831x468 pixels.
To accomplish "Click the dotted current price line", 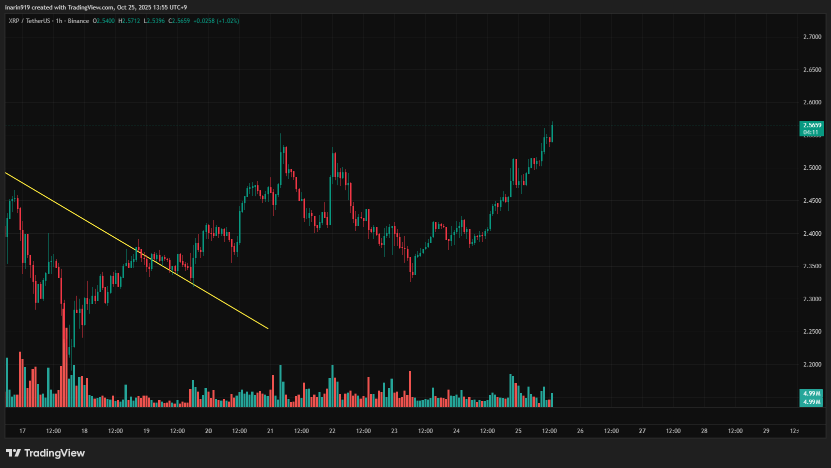I will point(400,125).
